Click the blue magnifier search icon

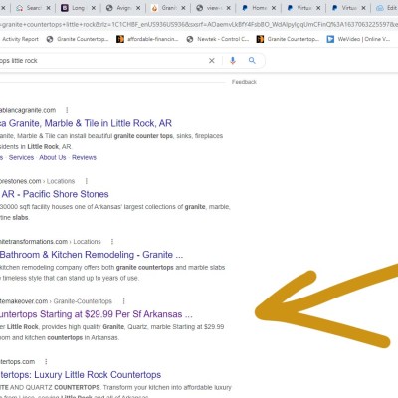click(252, 60)
